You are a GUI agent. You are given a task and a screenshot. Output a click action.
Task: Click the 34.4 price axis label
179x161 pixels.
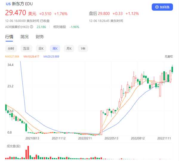click(10, 65)
